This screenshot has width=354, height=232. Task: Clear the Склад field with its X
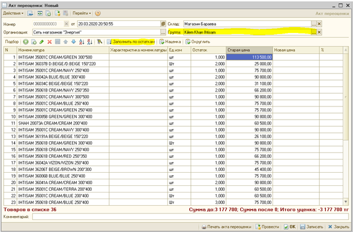(319, 24)
